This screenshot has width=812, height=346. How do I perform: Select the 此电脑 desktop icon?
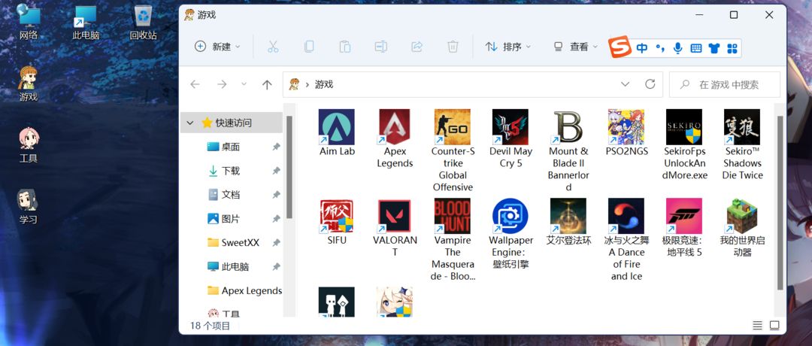coord(86,23)
